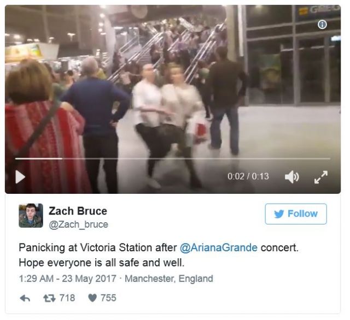
Task: Retweet the post using the retweet icon
Action: [x=49, y=298]
